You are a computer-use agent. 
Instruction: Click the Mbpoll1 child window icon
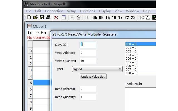[29, 26]
